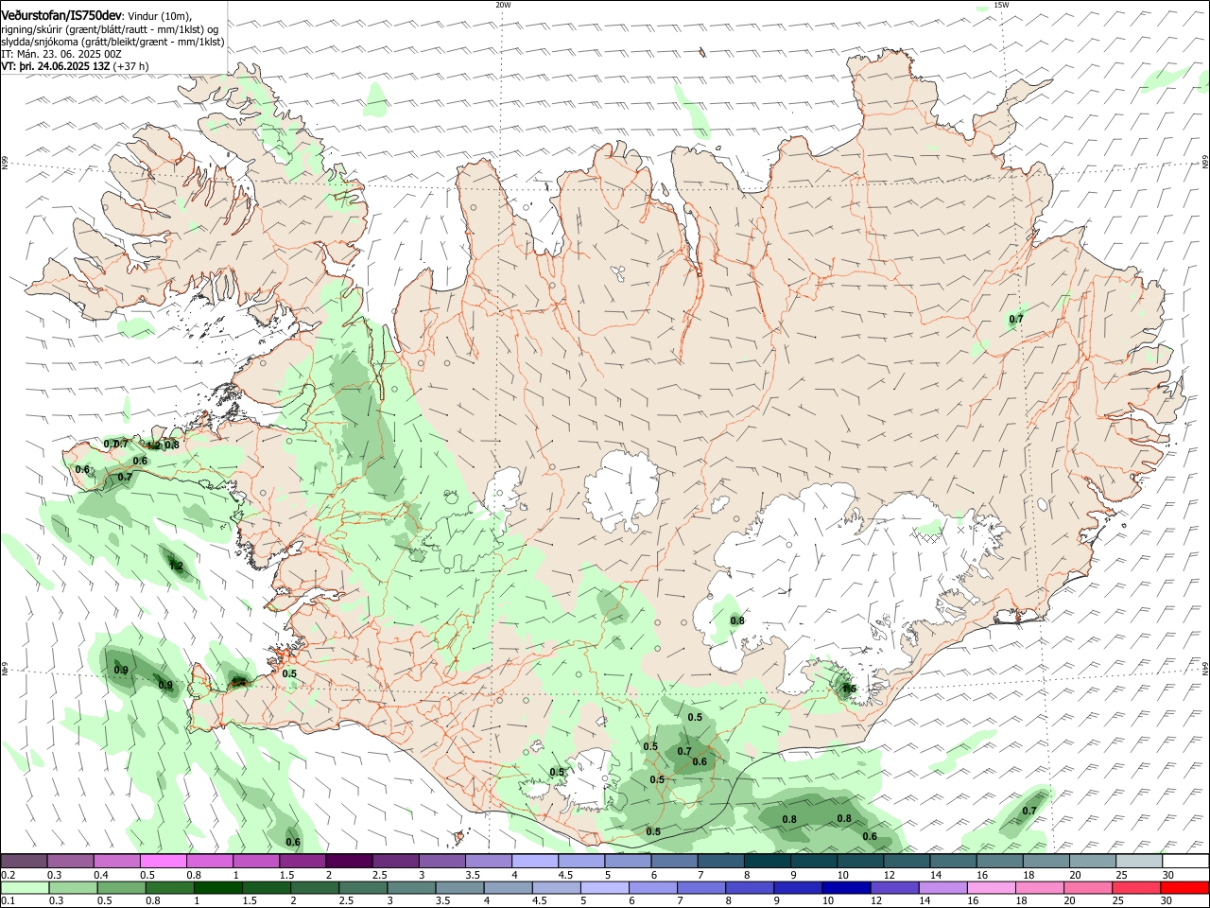Image resolution: width=1210 pixels, height=908 pixels.
Task: Click the "15W" longitude label
Action: 1001,5
